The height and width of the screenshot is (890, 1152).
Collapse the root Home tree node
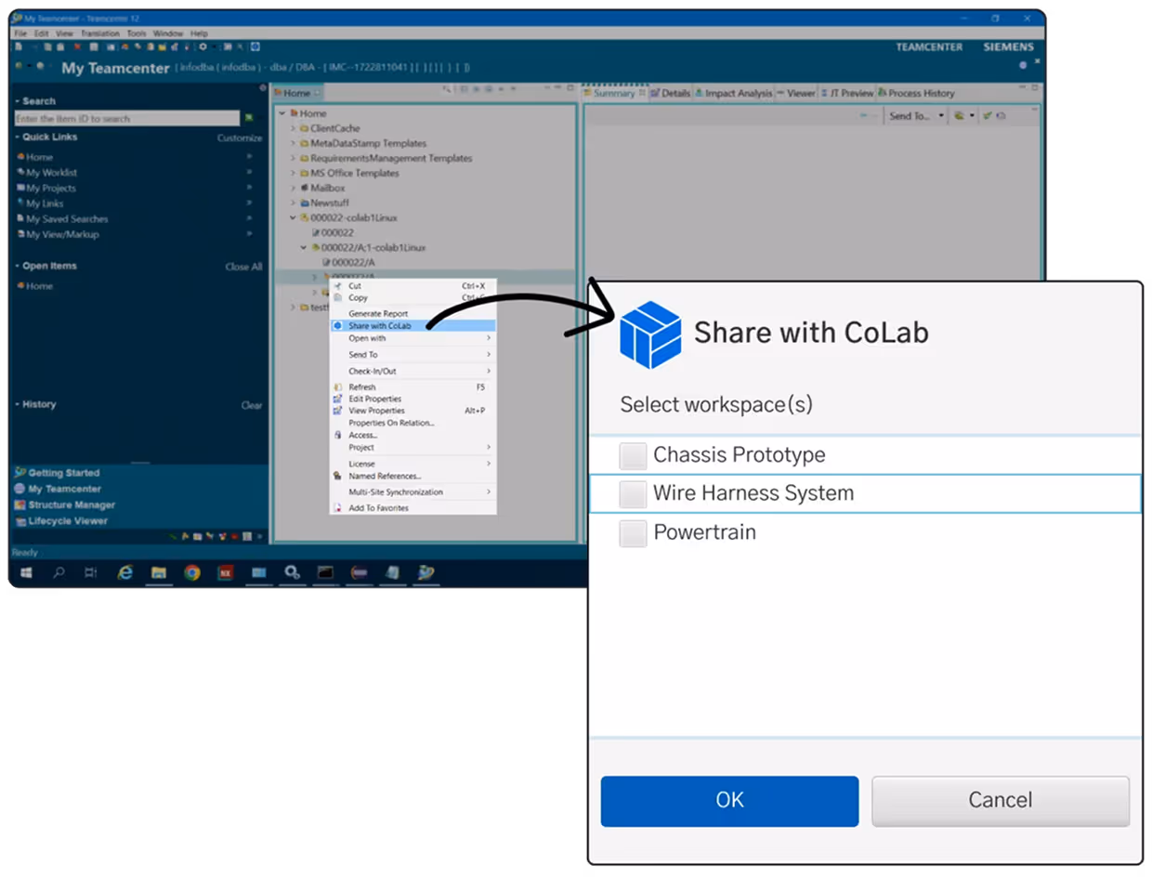(282, 113)
